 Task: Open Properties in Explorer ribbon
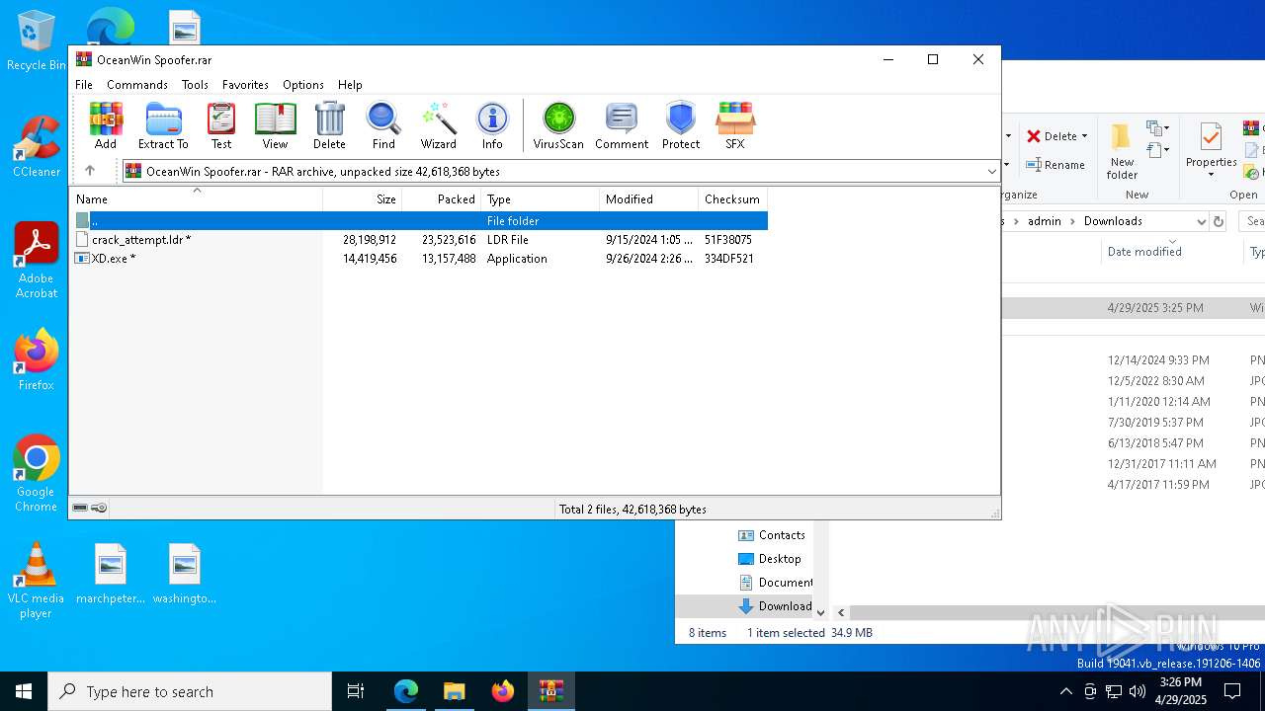tap(1212, 151)
